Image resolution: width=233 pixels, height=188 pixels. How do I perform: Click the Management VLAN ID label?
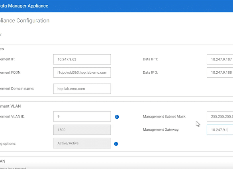[x=13, y=117]
